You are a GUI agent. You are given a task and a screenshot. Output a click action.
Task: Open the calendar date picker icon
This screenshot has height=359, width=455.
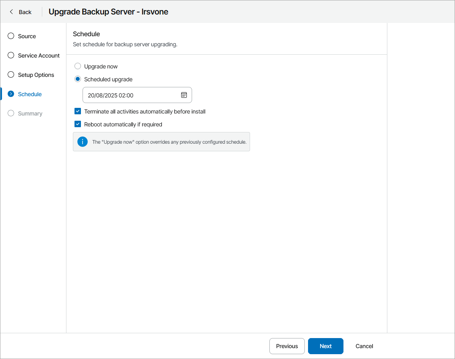click(184, 95)
